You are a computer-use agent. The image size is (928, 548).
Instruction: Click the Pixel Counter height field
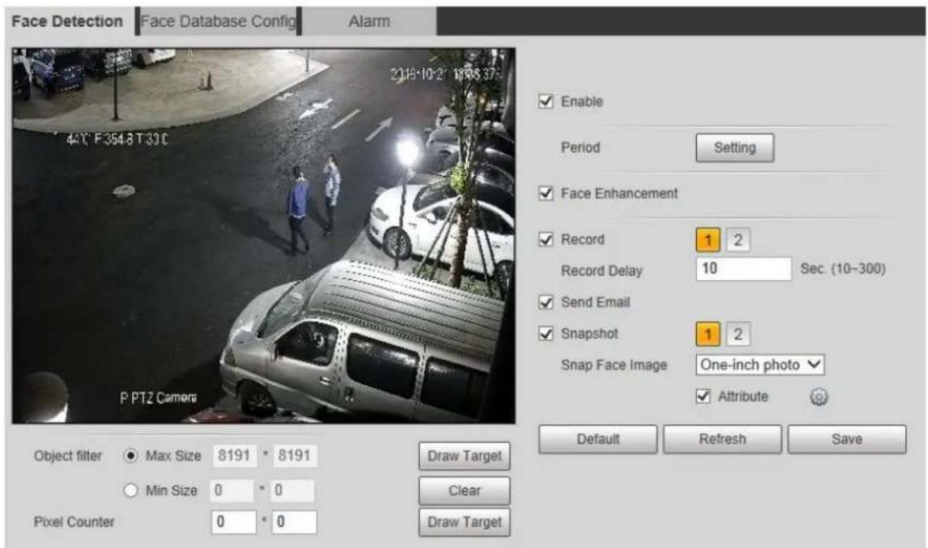295,522
